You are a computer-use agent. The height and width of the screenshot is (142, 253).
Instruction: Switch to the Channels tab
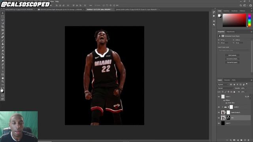[227, 80]
